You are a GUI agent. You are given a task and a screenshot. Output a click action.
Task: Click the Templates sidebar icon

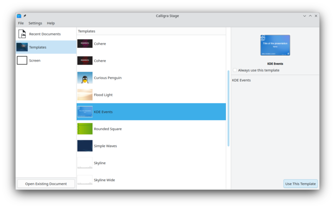(22, 47)
